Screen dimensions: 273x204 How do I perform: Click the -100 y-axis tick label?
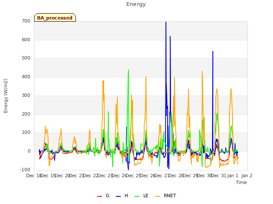25,170
